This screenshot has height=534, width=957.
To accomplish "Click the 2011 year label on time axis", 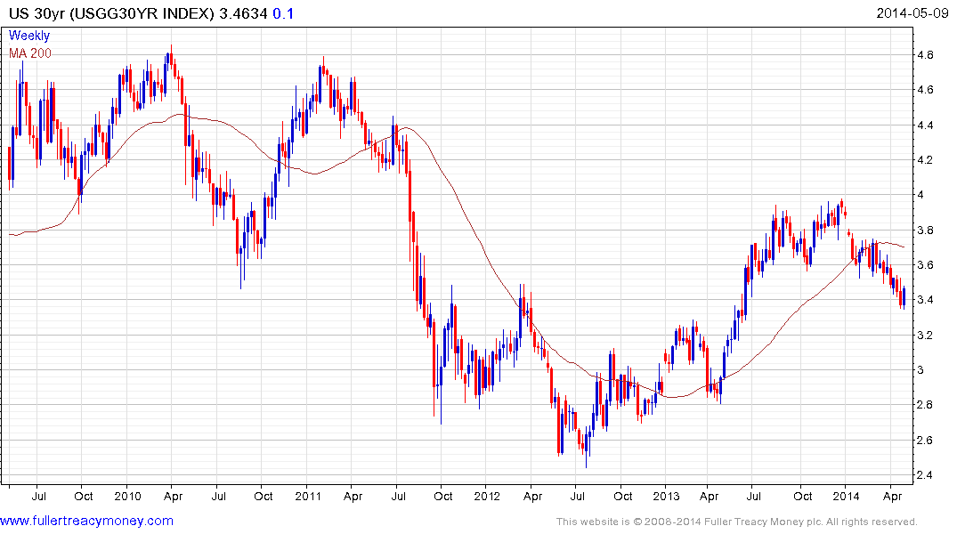I will [x=308, y=496].
